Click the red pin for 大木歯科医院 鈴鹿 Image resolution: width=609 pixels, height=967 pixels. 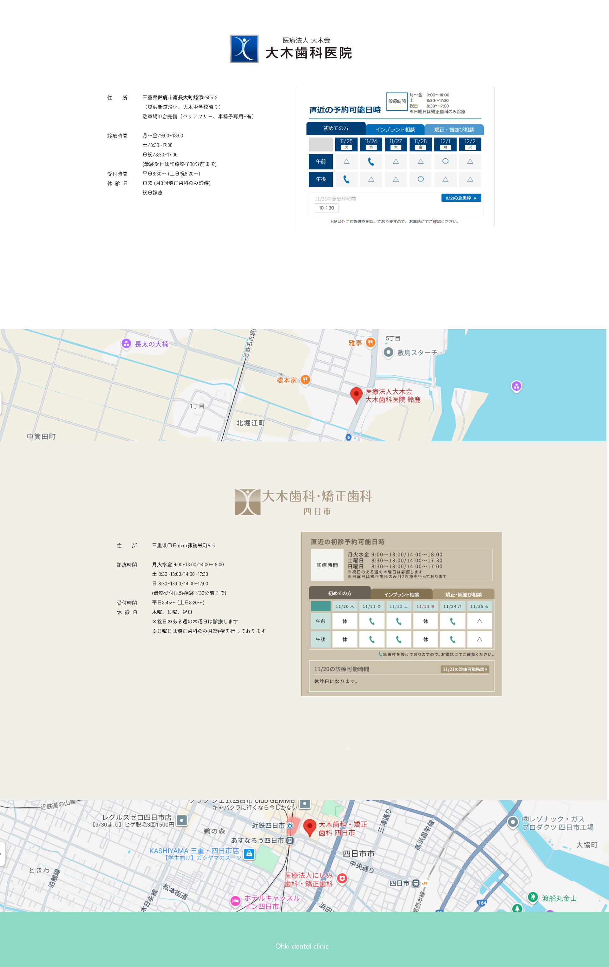[356, 394]
